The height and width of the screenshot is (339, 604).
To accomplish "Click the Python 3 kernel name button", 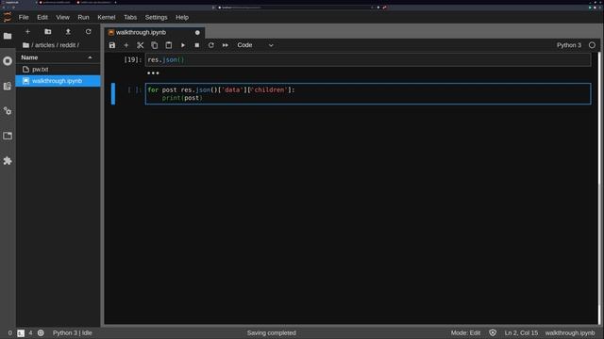I will 568,45.
